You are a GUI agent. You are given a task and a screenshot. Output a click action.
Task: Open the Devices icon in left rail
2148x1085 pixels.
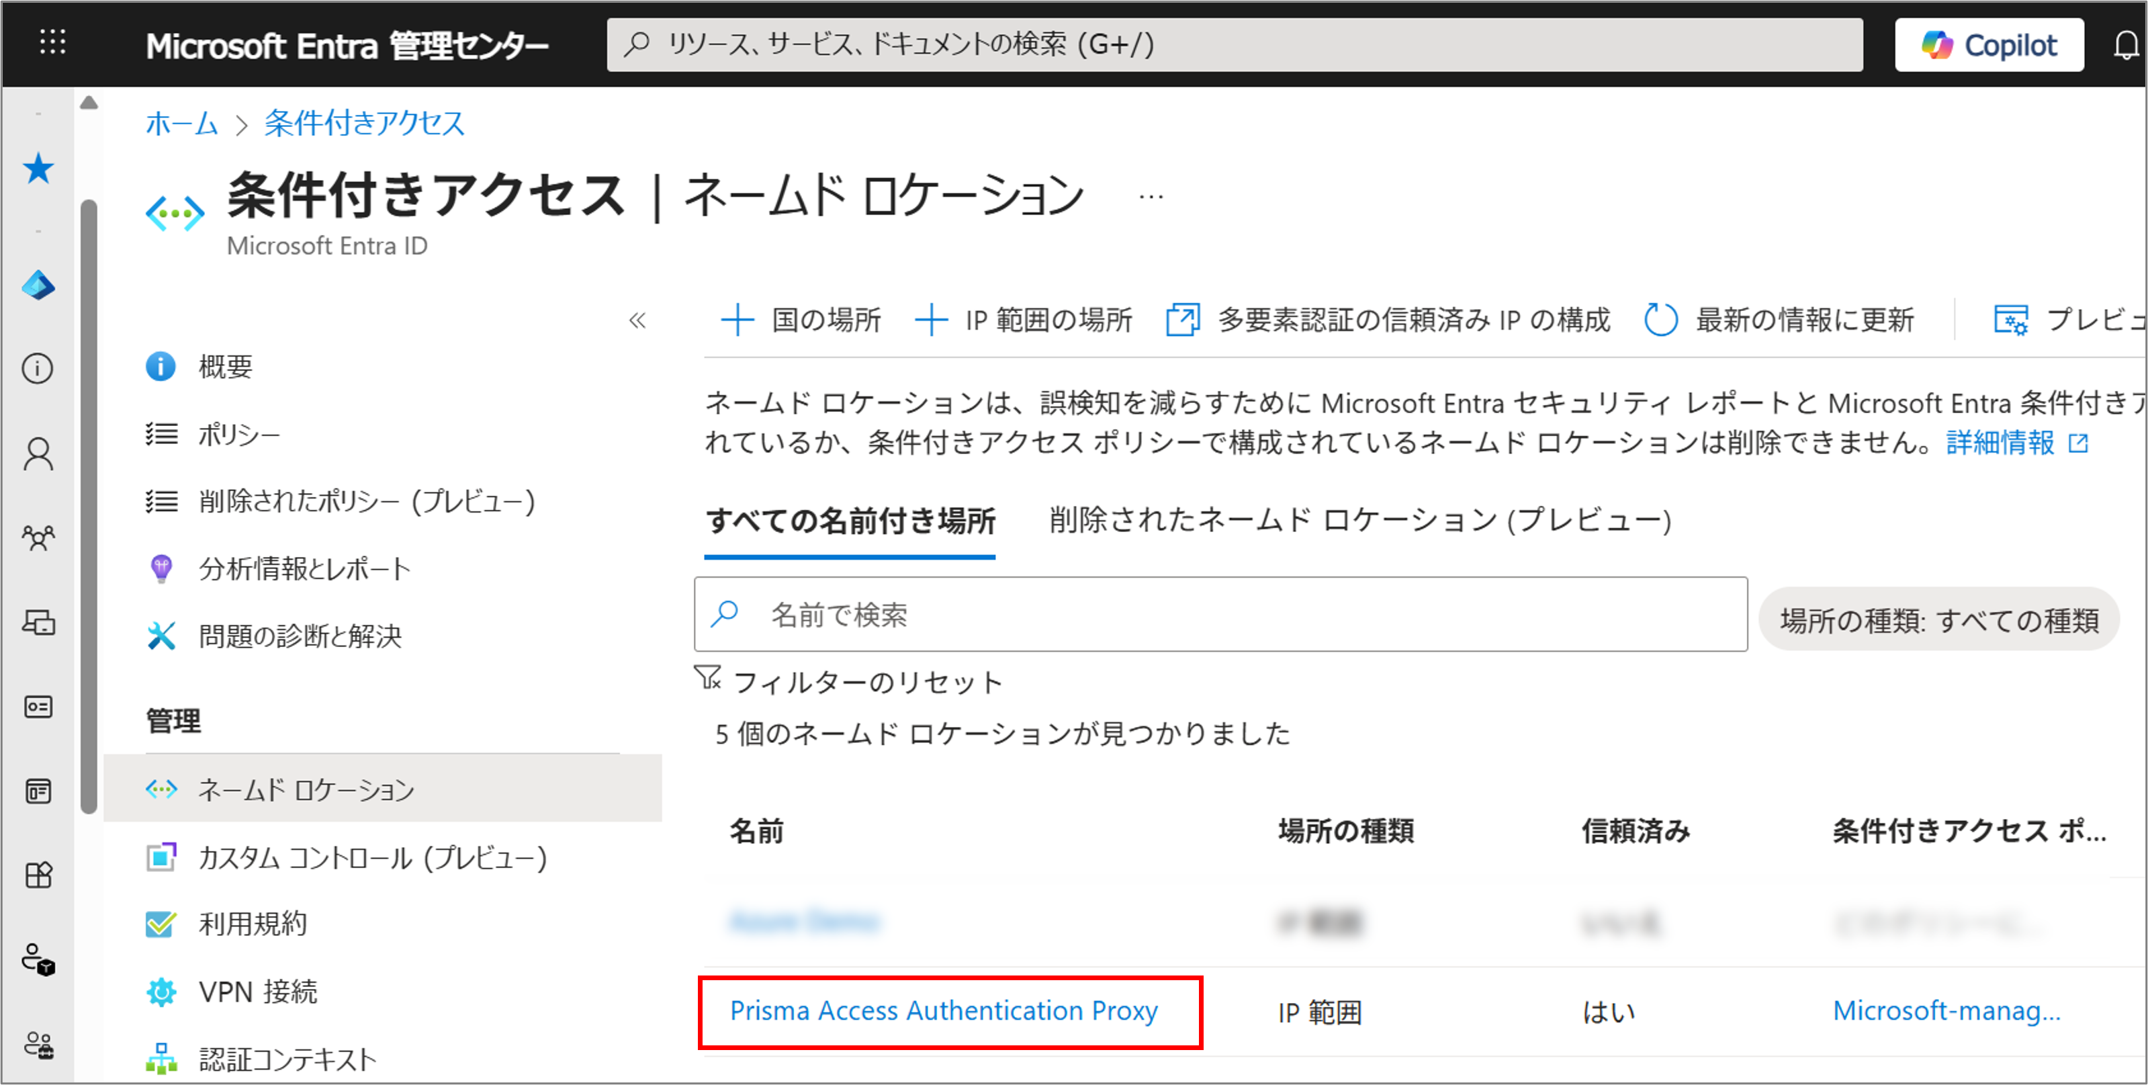[x=38, y=623]
